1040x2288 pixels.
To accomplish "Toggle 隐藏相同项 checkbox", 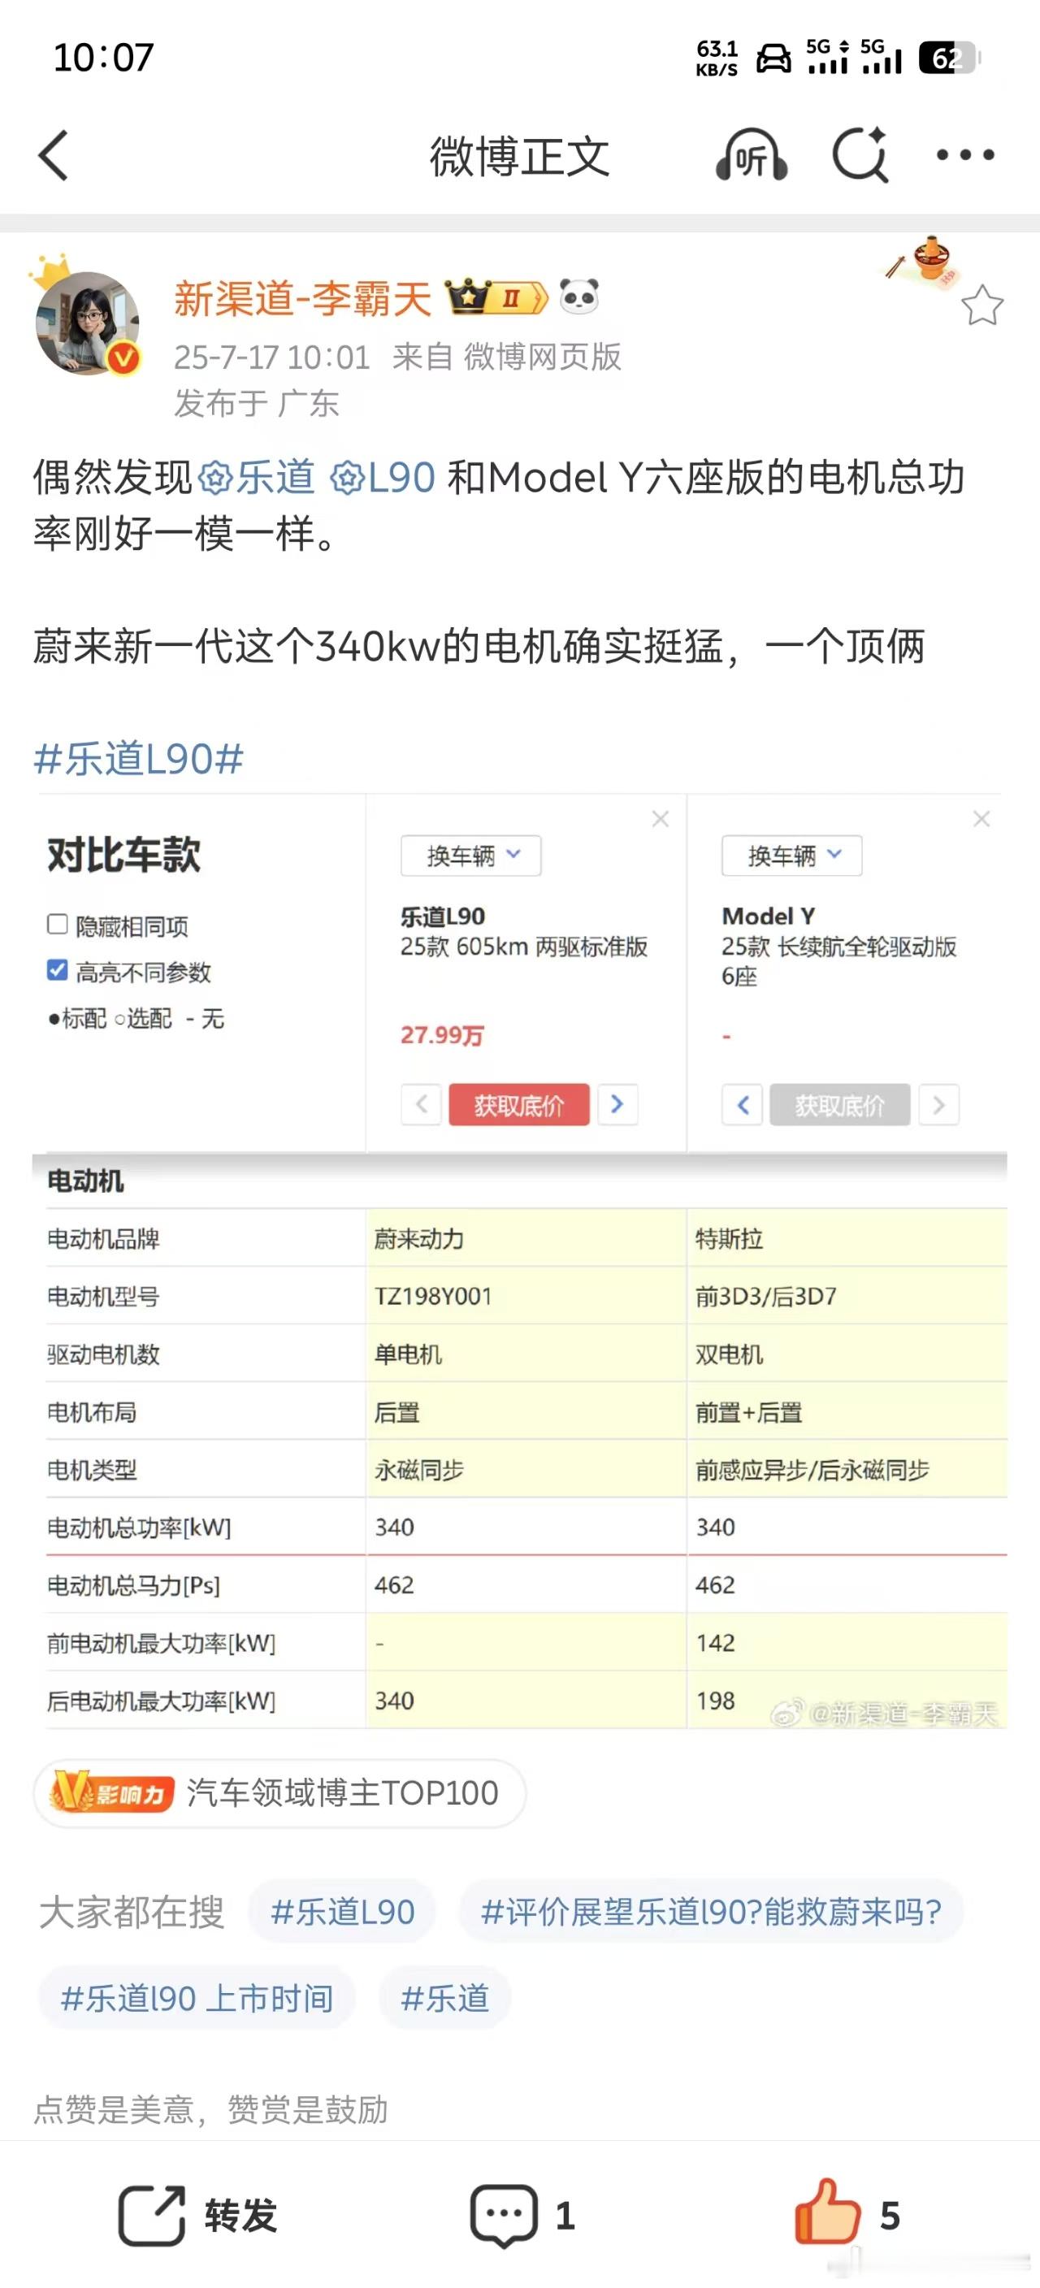I will coord(58,925).
